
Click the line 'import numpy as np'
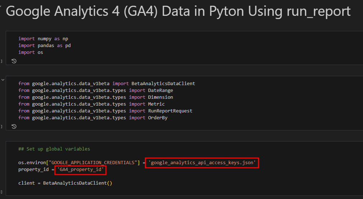[43, 39]
